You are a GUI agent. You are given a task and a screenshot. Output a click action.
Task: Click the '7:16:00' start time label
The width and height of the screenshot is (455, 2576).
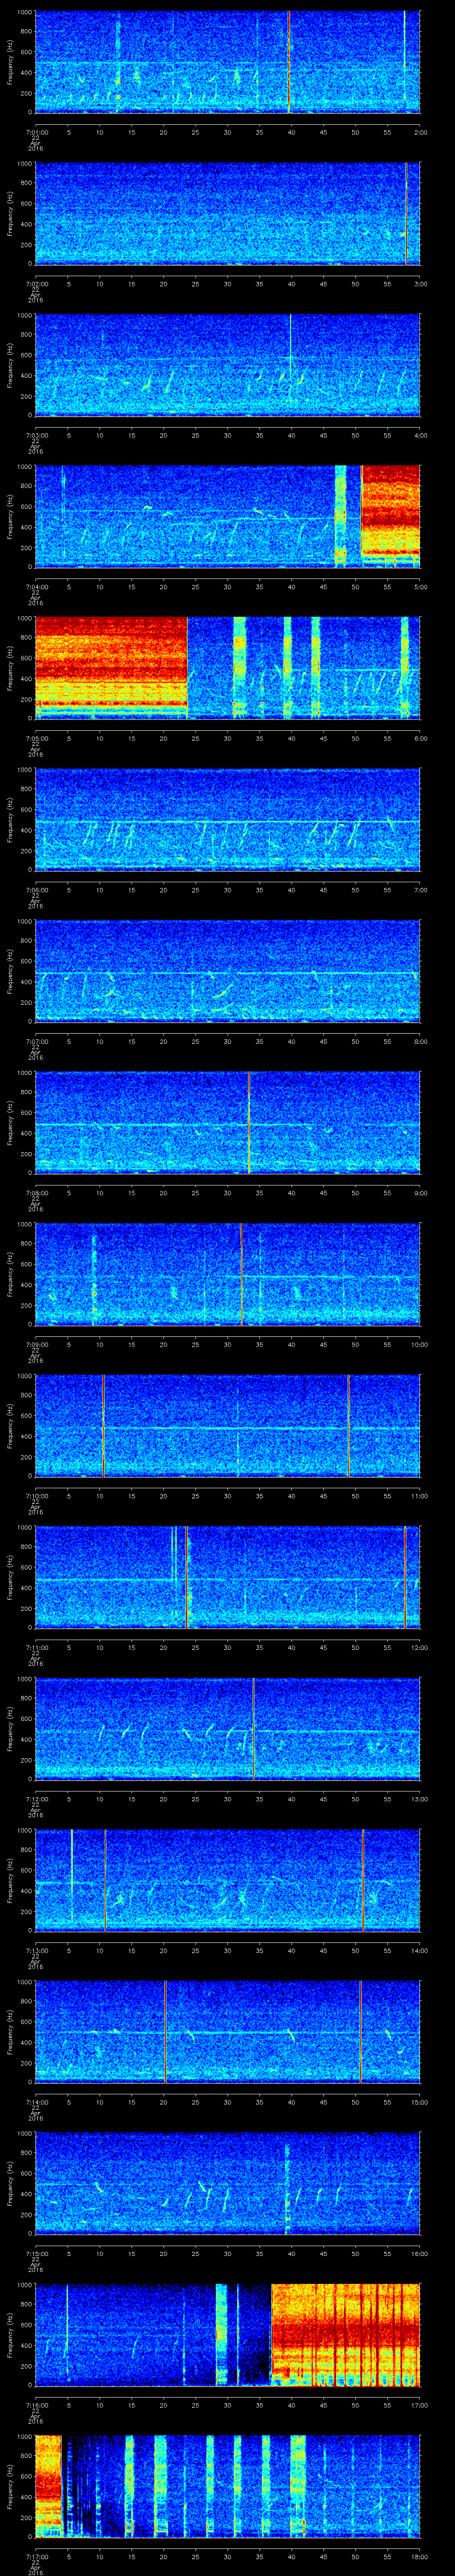(36, 2405)
